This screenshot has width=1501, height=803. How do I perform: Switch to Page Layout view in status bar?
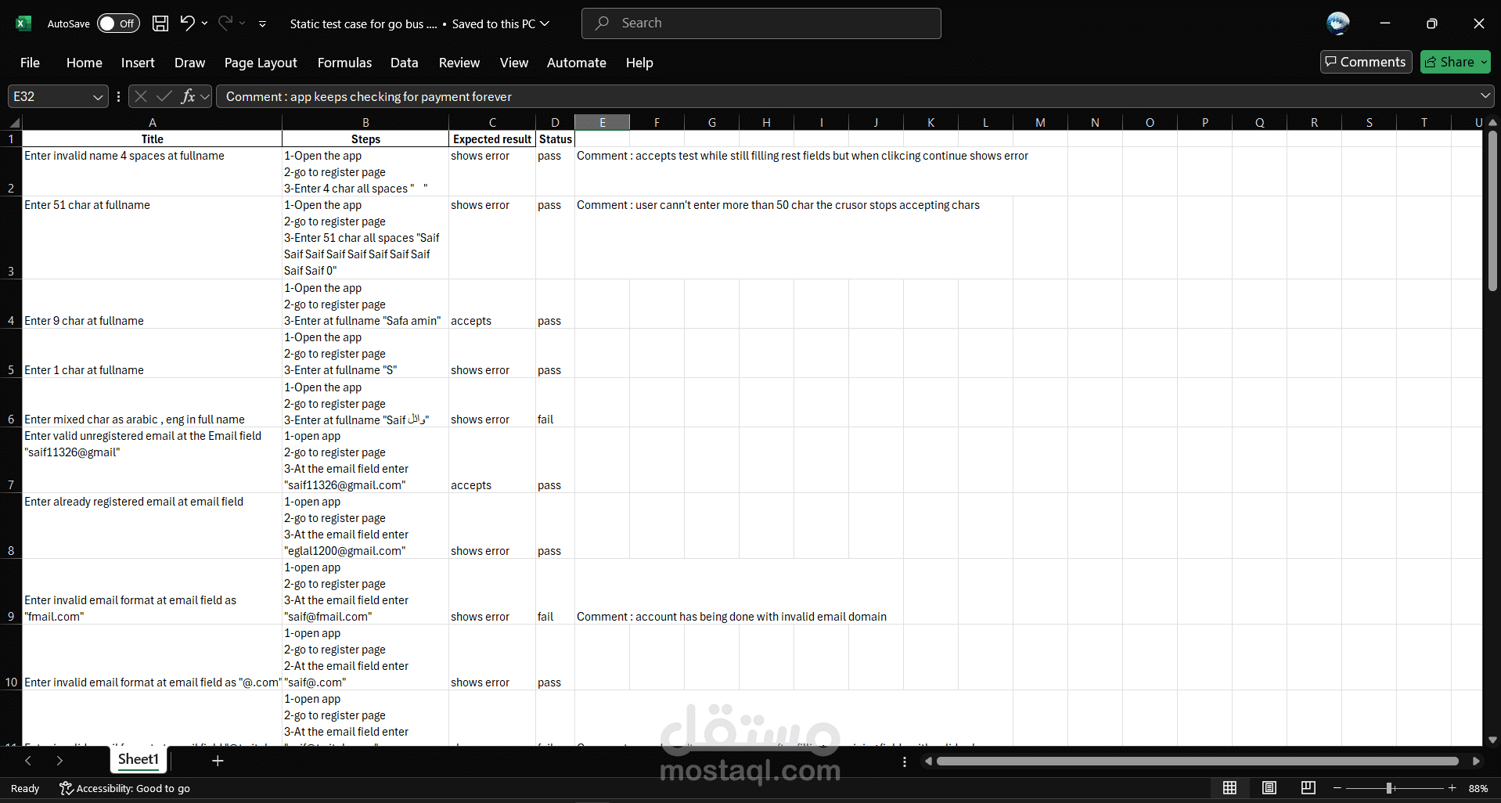pos(1269,788)
